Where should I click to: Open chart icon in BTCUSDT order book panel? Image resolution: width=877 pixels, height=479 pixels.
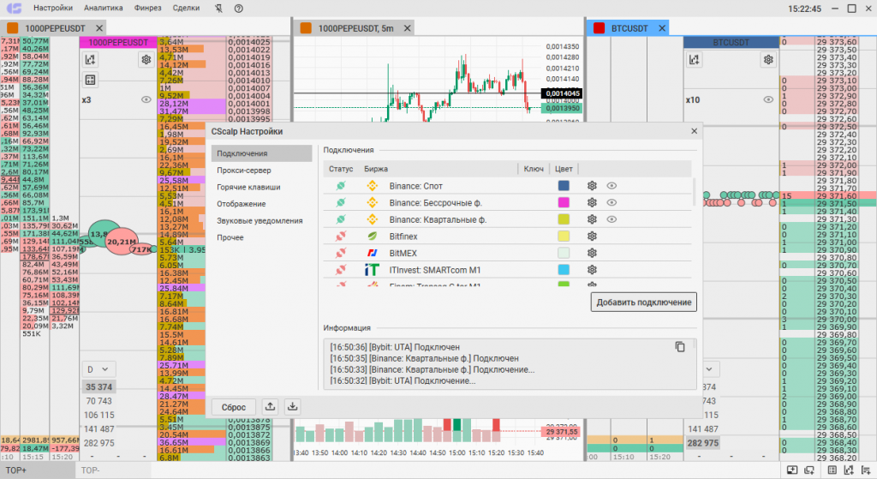pos(694,59)
